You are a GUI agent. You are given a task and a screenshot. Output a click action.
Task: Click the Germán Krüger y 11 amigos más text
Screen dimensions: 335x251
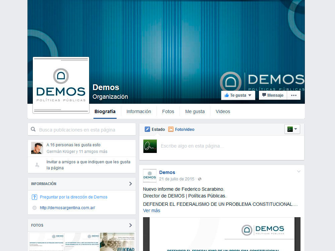77,152
